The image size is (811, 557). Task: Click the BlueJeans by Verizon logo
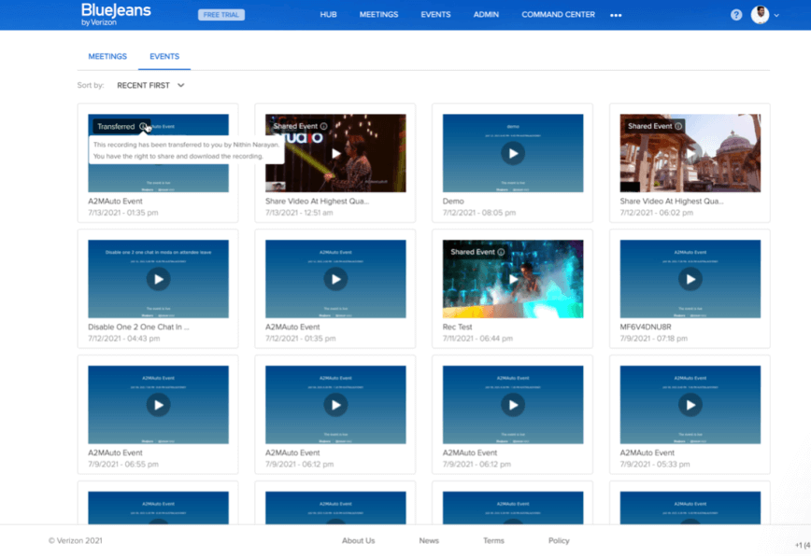pos(116,15)
